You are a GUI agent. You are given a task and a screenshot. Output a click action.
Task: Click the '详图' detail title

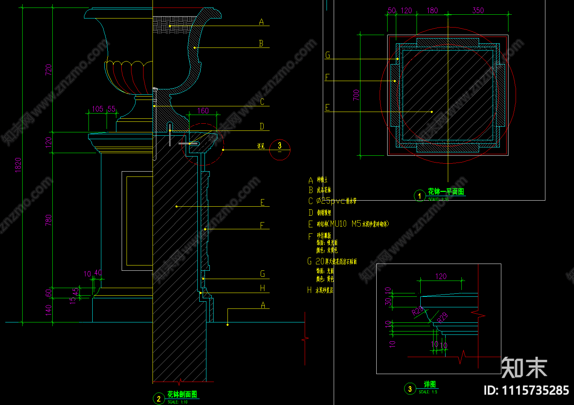pyautogui.click(x=430, y=384)
